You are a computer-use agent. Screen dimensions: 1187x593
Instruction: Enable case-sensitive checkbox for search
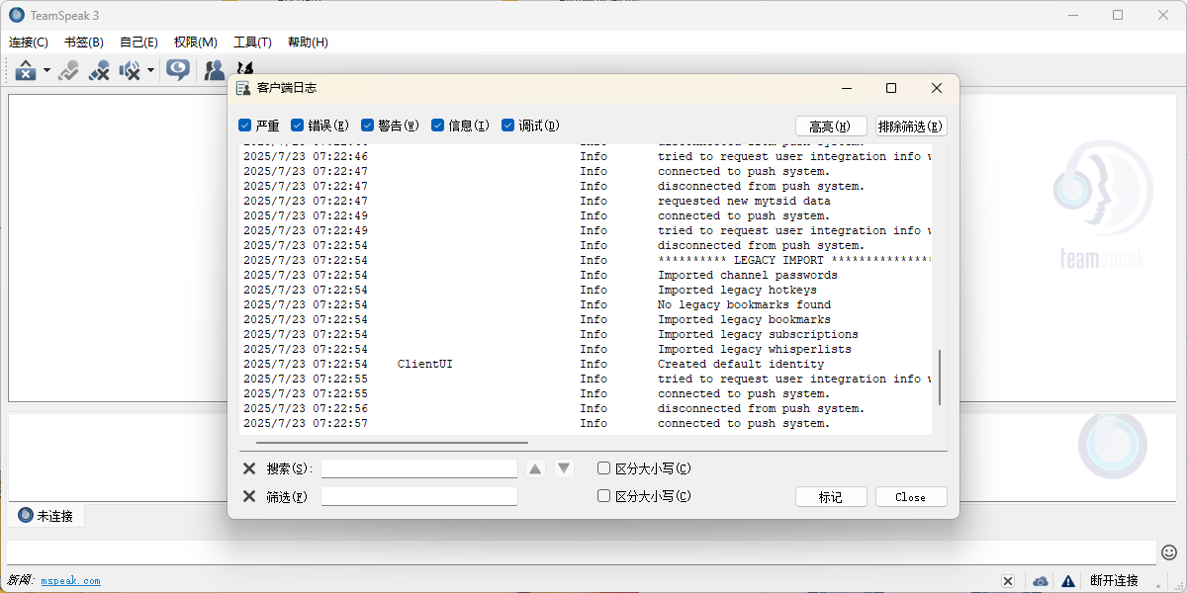pyautogui.click(x=603, y=468)
